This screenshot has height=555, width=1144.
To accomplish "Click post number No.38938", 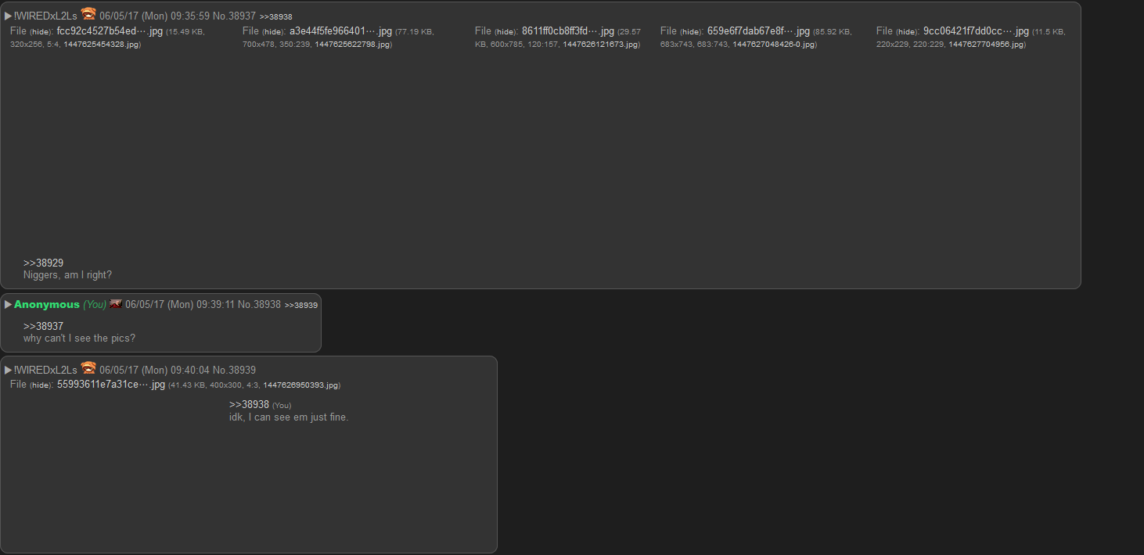I will pyautogui.click(x=259, y=305).
